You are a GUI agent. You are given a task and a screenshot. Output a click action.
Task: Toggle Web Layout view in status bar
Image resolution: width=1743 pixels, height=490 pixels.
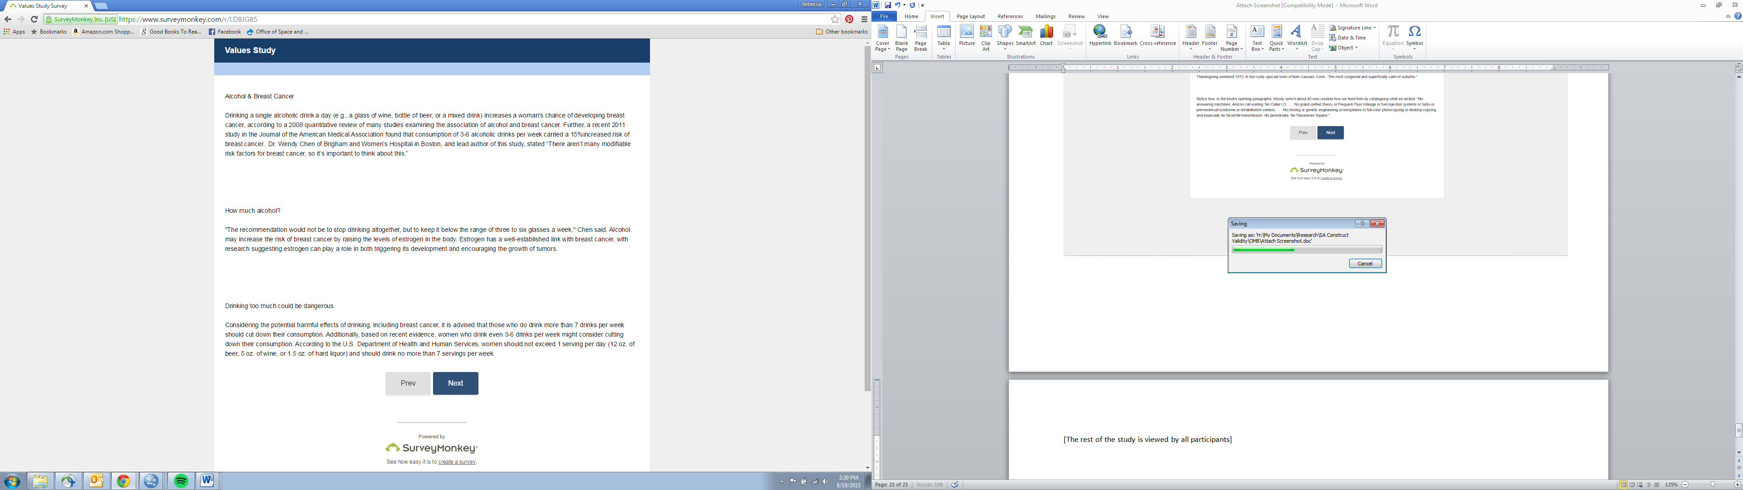[1640, 485]
